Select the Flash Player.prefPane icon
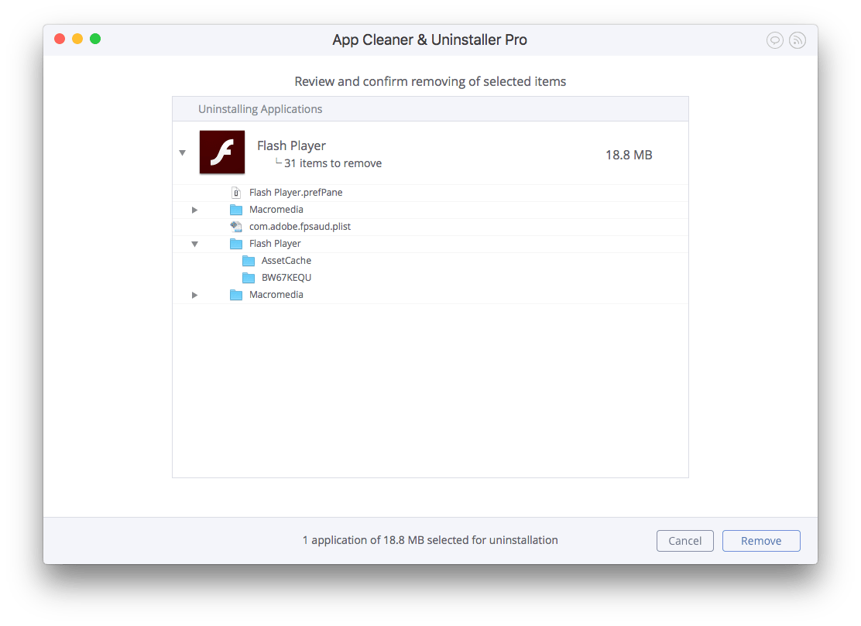 (x=237, y=192)
